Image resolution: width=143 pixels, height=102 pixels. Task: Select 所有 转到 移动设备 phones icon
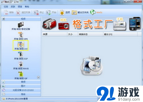point(21,25)
